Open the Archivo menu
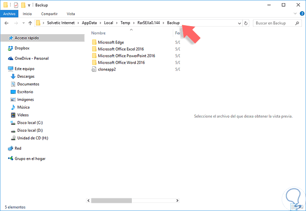Viewport: 306px width, 211px height. tap(9, 13)
